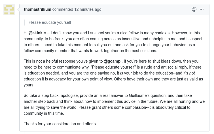Open the @skinkie mention link
Viewport: 214px width, 134px height.
pos(37,33)
